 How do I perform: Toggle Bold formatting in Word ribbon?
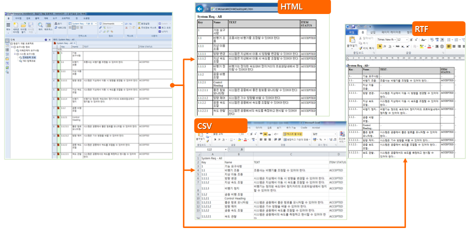tap(379, 46)
